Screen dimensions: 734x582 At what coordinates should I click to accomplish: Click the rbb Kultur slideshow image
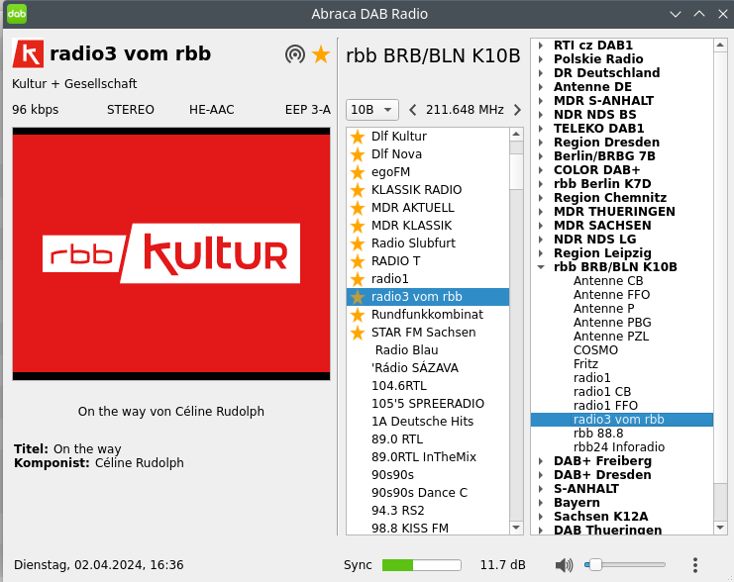(171, 253)
